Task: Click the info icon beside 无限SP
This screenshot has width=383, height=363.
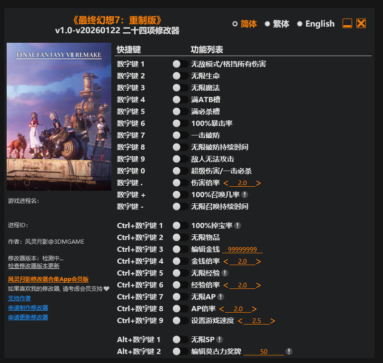Action: click(219, 340)
